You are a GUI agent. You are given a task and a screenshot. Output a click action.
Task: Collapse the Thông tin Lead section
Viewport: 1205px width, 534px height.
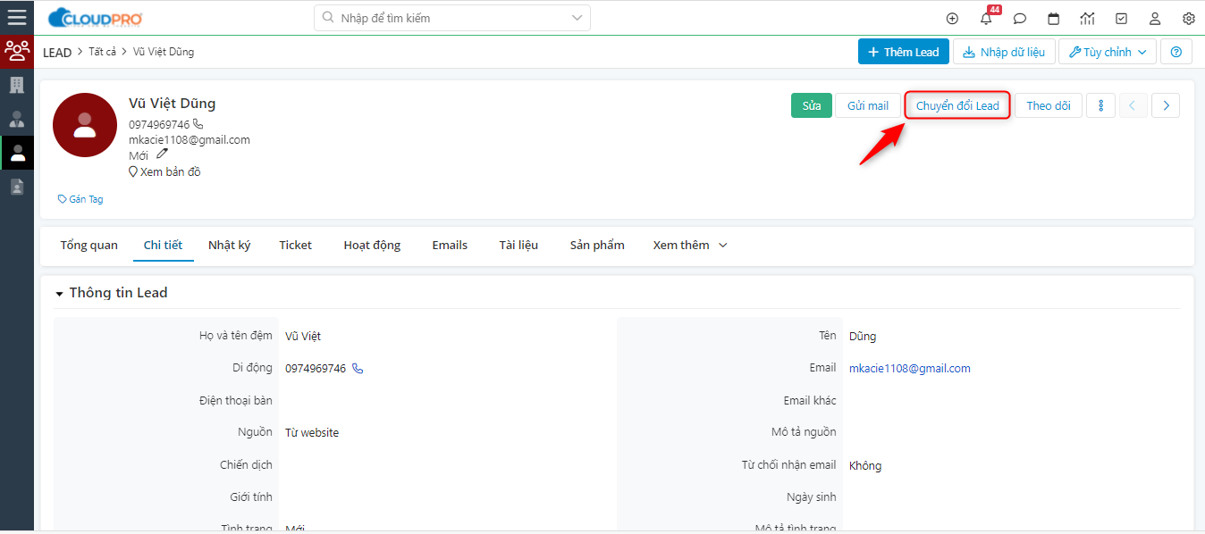pyautogui.click(x=60, y=293)
